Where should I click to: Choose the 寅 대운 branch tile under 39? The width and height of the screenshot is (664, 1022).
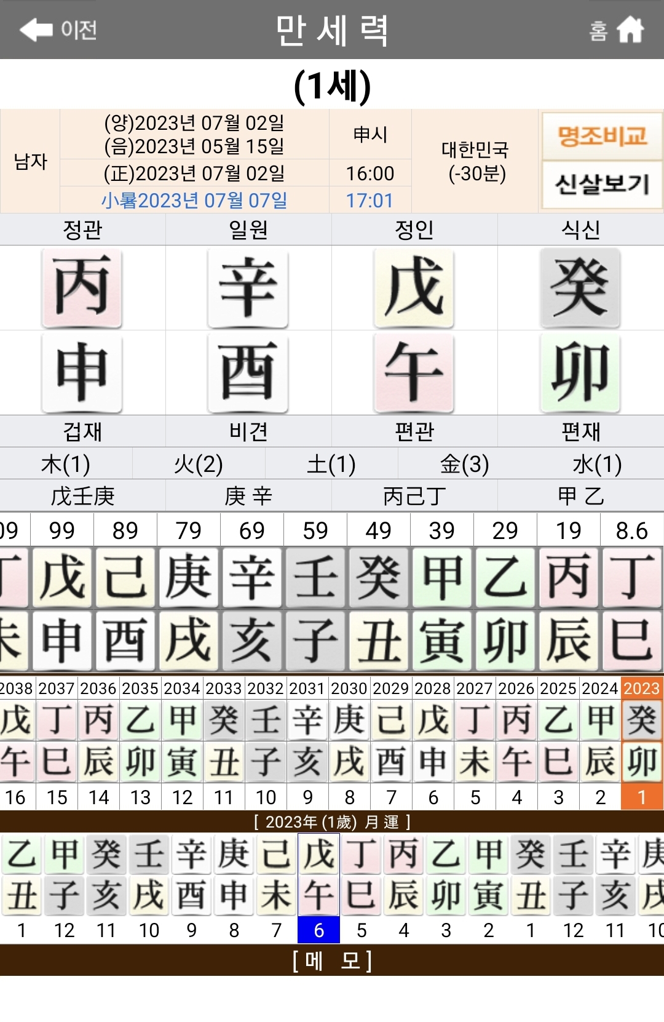tap(441, 641)
